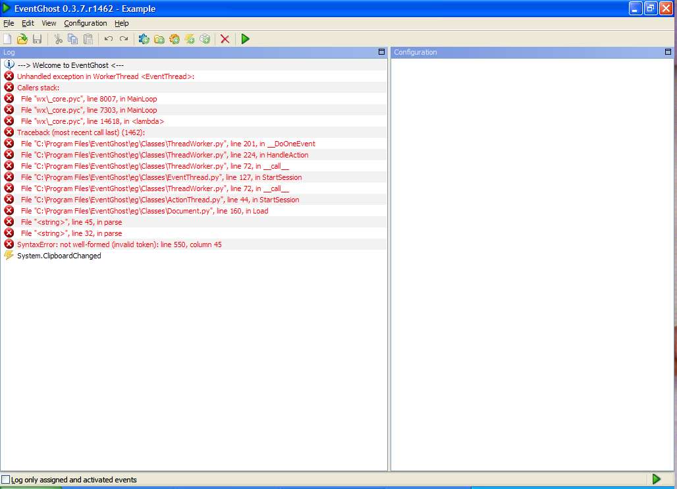Undo the last action via toolbar
Screen dimensions: 677x489
[109, 39]
